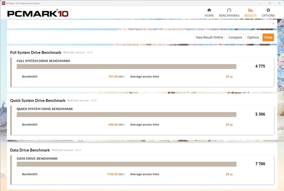Click workload version next to Full System Drive
This screenshot has height=191, width=284.
[78, 52]
